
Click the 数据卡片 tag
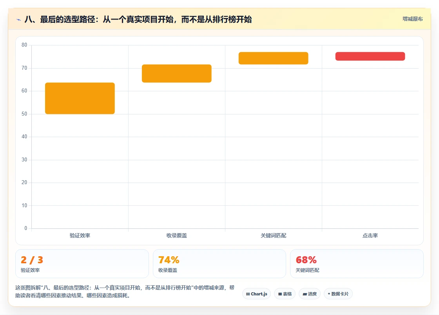pos(338,294)
